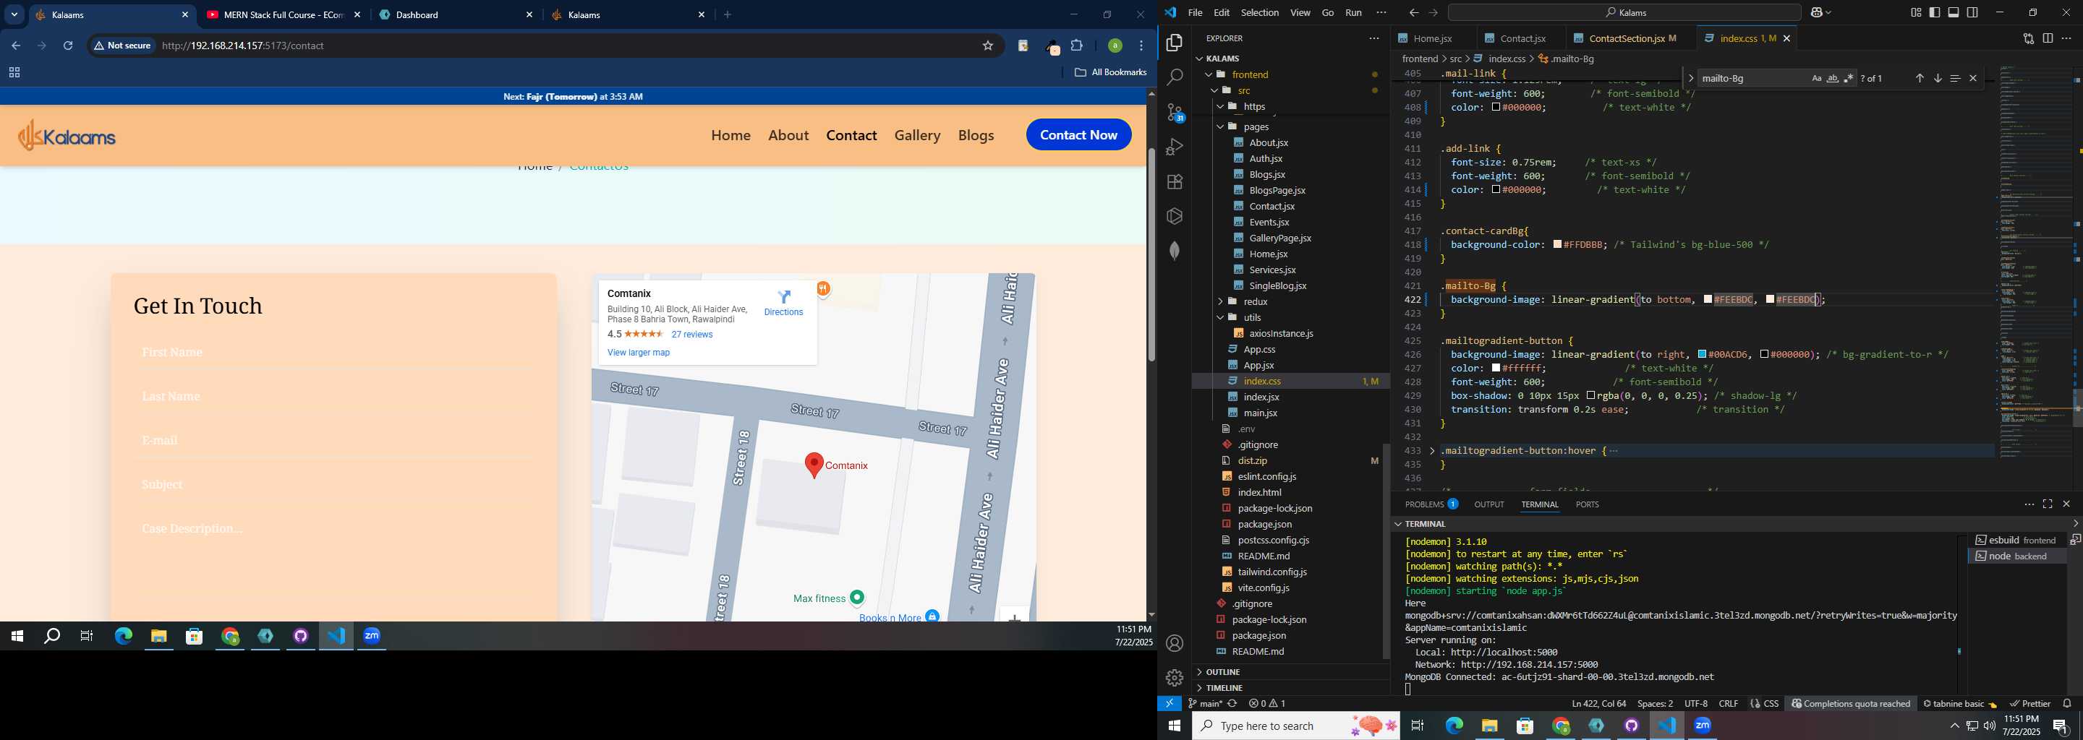
Task: Click the #00ACD6 color swatch
Action: pos(1702,355)
